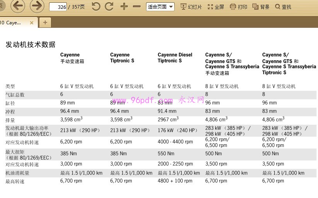Enter fullscreen with 全屏 button
This screenshot has width=318, height=198.
tap(216, 7)
